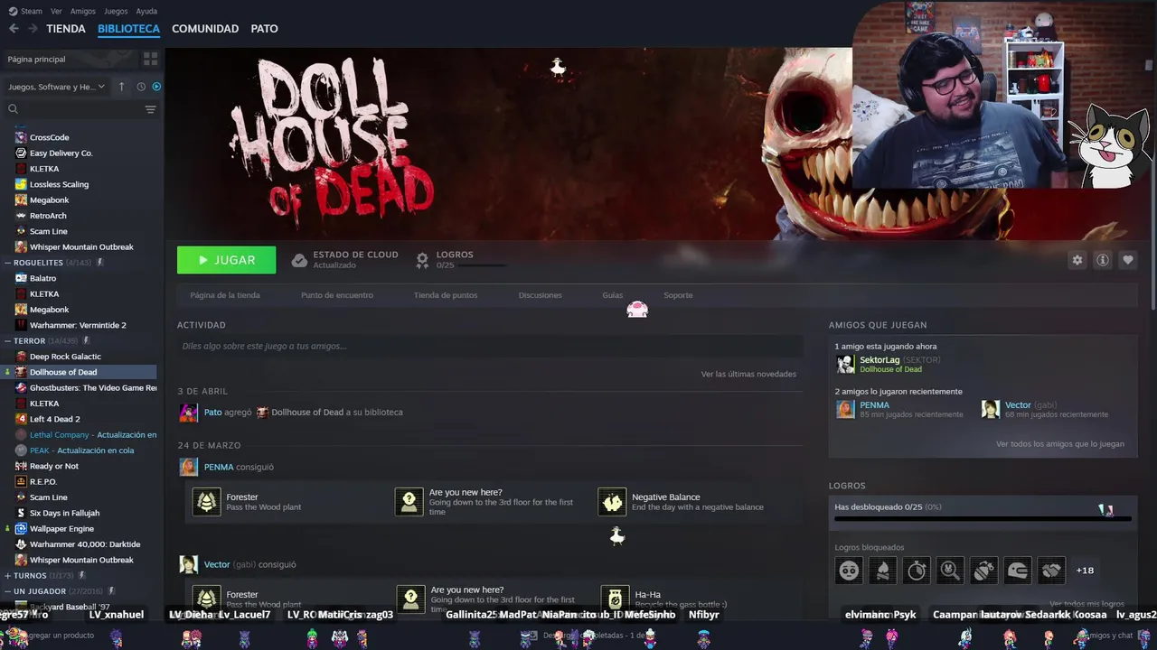Screen dimensions: 1157x650
Task: Open the Ayuda menu
Action: point(146,11)
